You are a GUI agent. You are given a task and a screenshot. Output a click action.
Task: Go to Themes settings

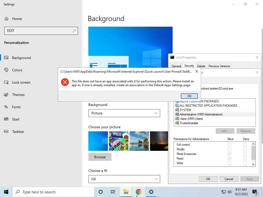[x=18, y=95]
